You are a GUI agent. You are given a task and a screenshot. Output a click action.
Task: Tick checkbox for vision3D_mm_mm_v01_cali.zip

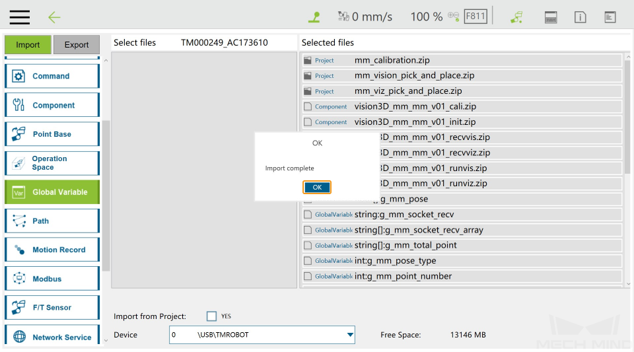[x=308, y=106]
